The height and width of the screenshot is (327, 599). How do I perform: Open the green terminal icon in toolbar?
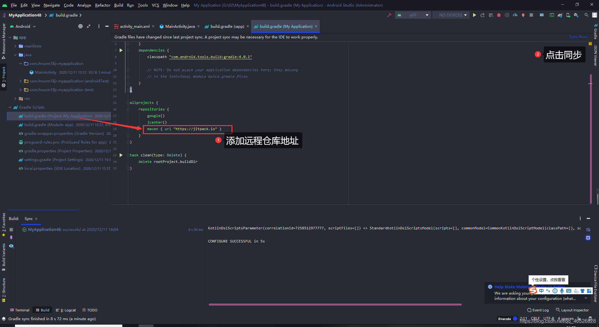pyautogui.click(x=552, y=15)
